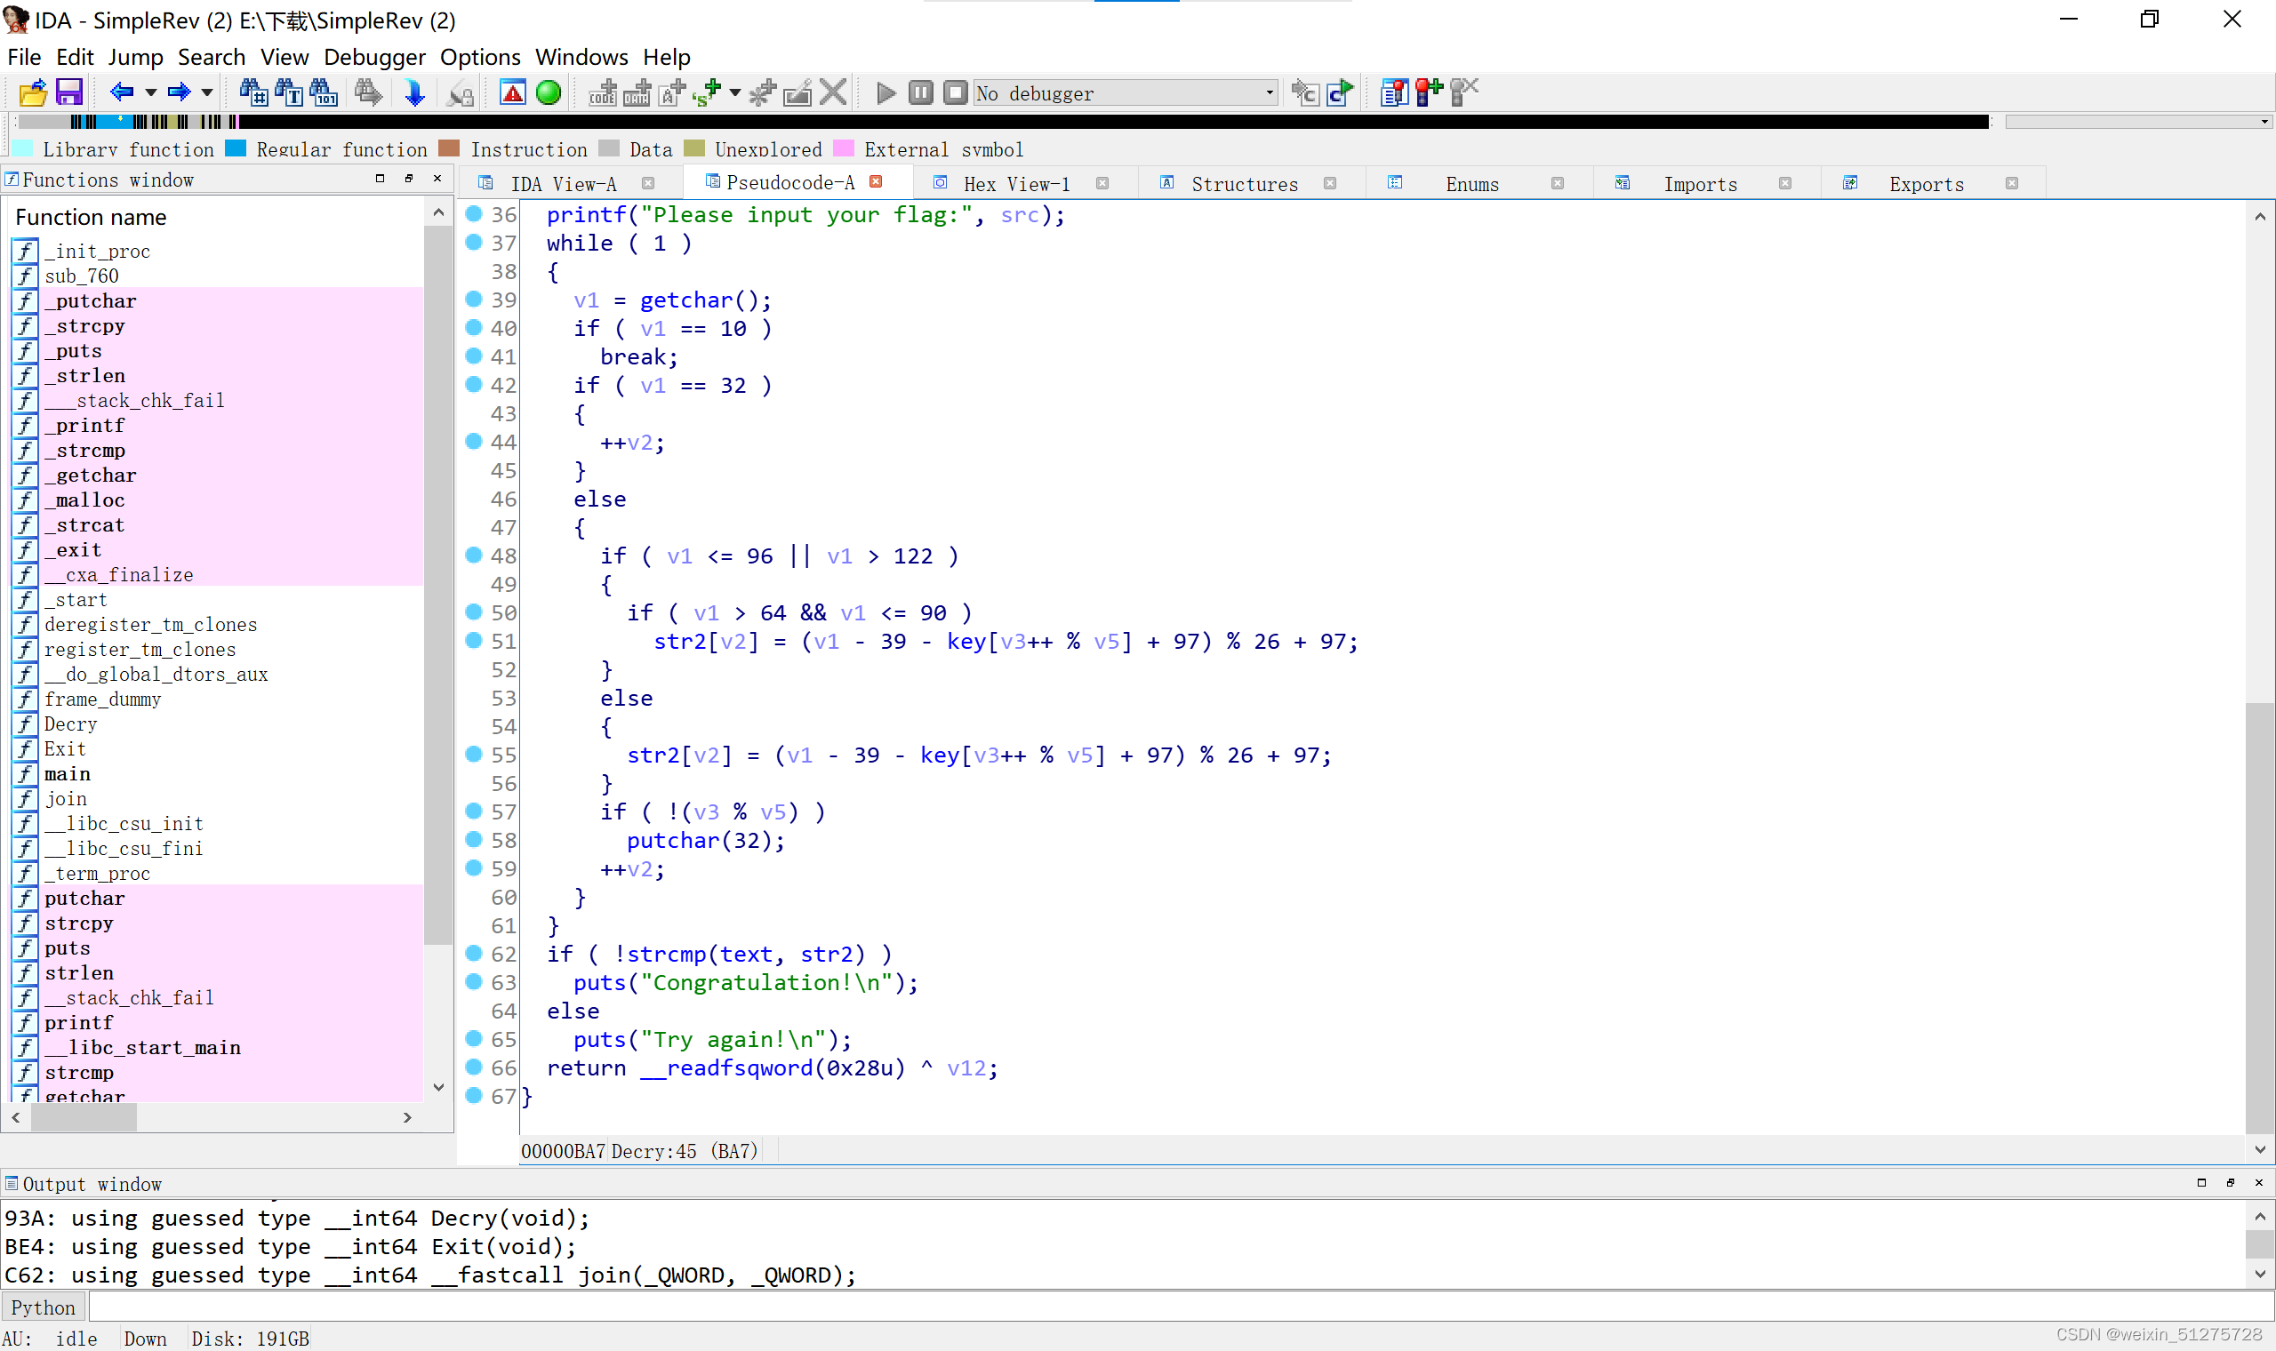Toggle the breakpoint dot on line 58
2276x1351 pixels.
[473, 839]
